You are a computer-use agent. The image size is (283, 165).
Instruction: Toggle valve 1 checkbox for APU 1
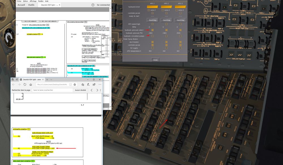coord(149,10)
